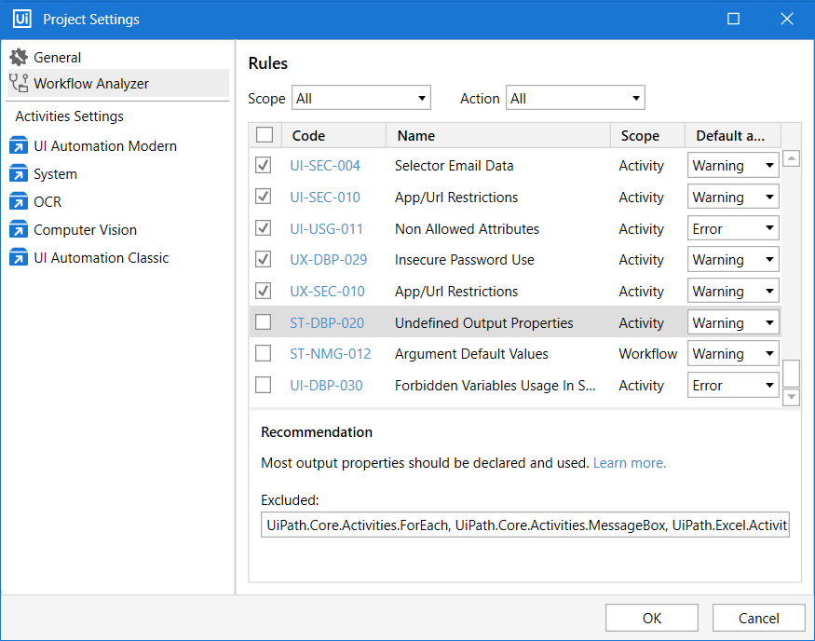Open the Learn more link
The height and width of the screenshot is (641, 815).
point(629,463)
